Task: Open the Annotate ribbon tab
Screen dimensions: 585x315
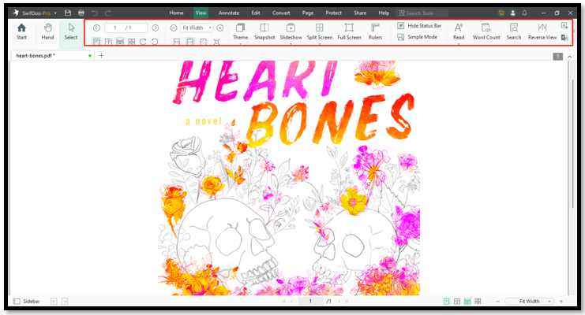Action: [x=229, y=13]
